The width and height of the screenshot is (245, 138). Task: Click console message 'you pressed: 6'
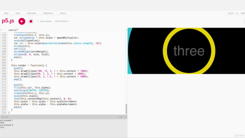(7, 125)
